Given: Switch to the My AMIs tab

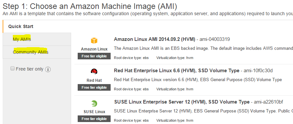Looking at the screenshot, I should (x=22, y=39).
